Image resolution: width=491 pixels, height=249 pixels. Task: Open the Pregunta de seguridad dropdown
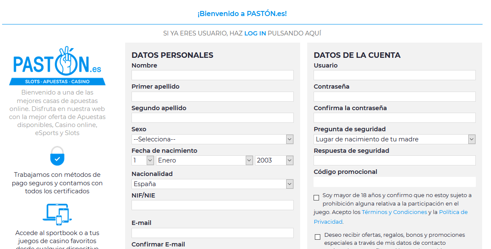(394, 139)
